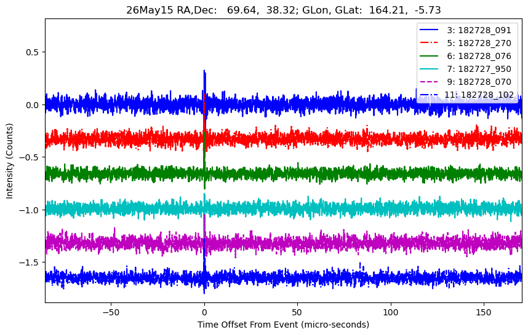Click the cyan legend line swatch

click(429, 69)
